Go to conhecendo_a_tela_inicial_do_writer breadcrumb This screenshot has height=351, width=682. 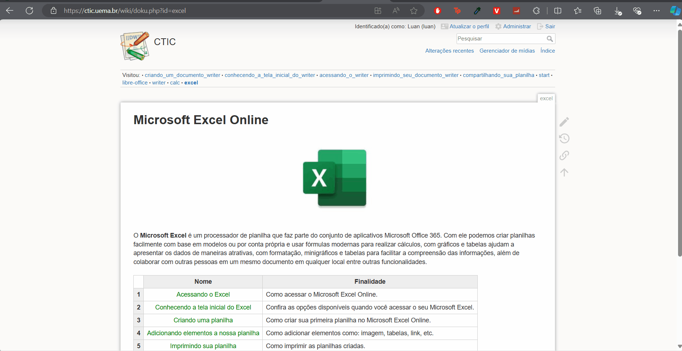point(270,75)
